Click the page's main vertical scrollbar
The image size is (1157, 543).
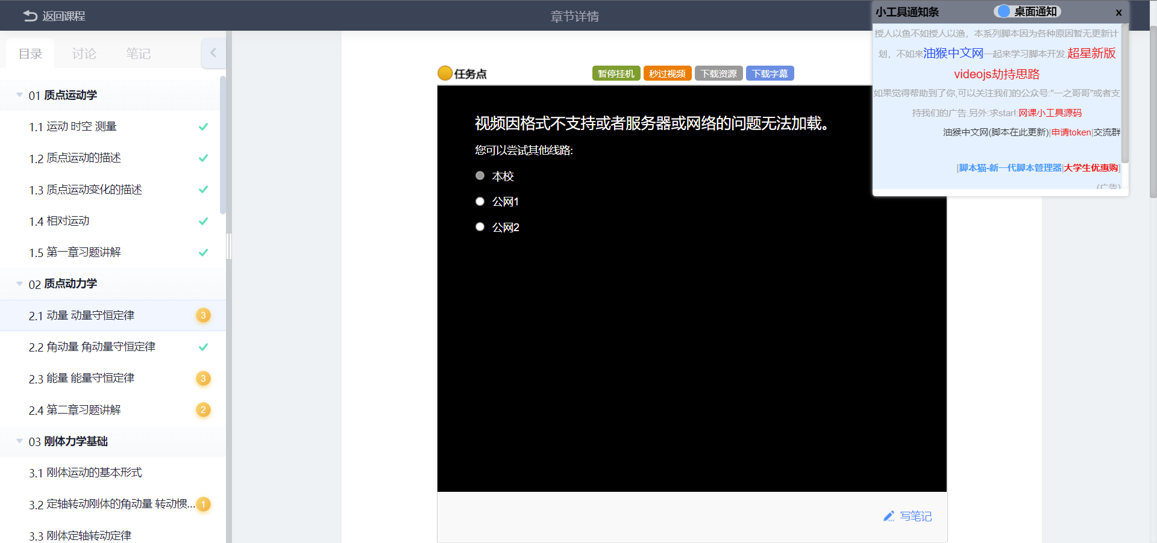[1153, 111]
